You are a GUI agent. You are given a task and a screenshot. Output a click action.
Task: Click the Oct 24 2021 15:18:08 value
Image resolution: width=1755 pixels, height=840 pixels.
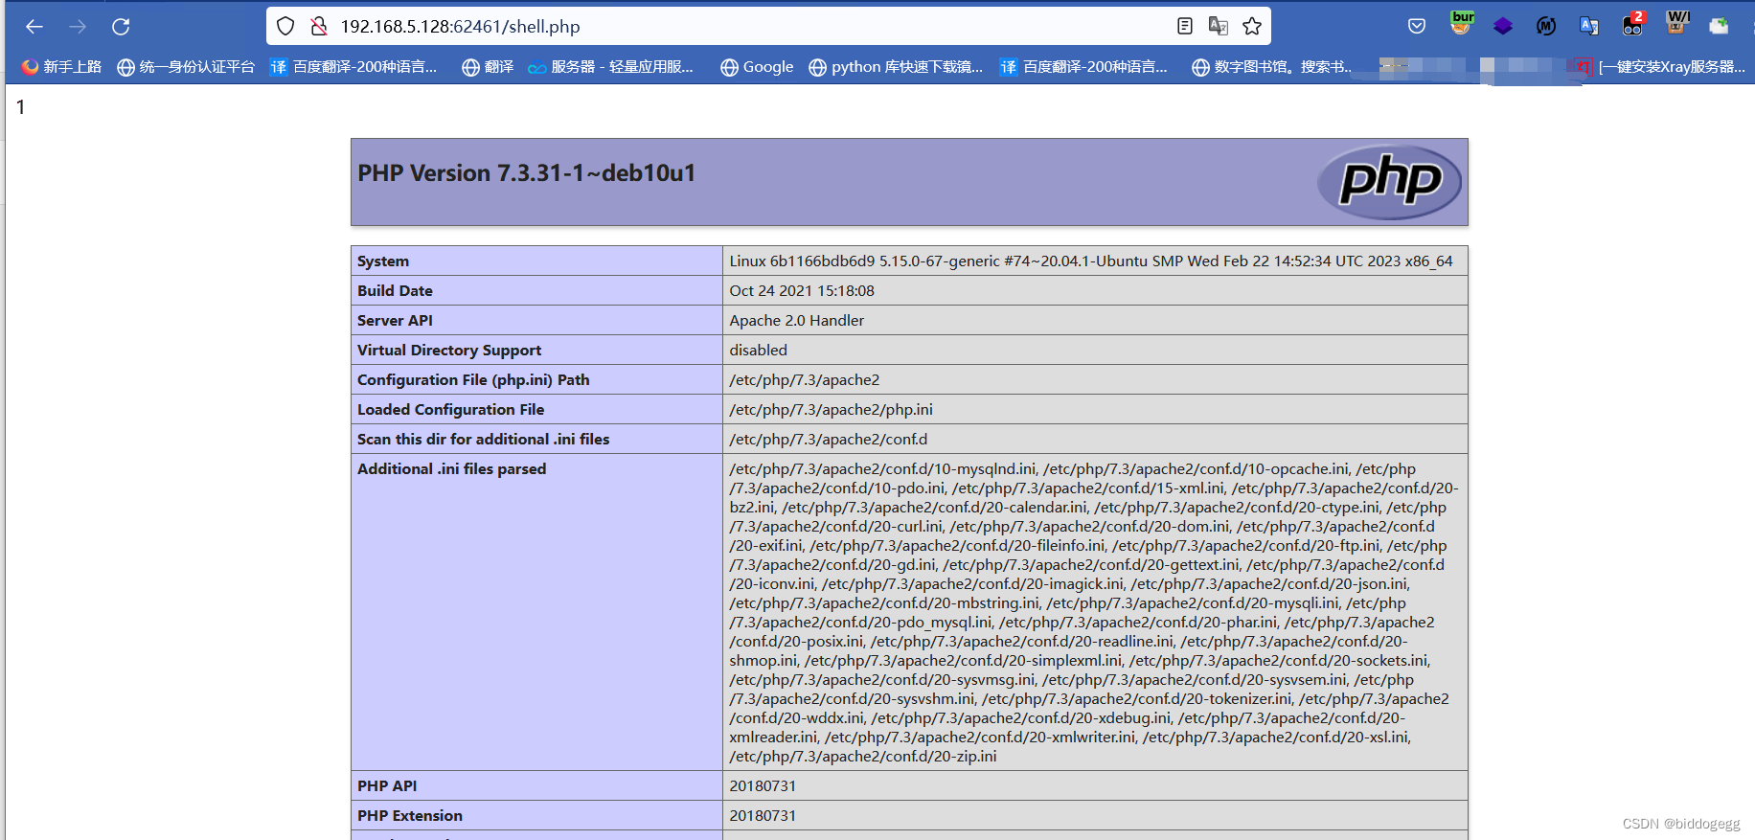click(802, 291)
